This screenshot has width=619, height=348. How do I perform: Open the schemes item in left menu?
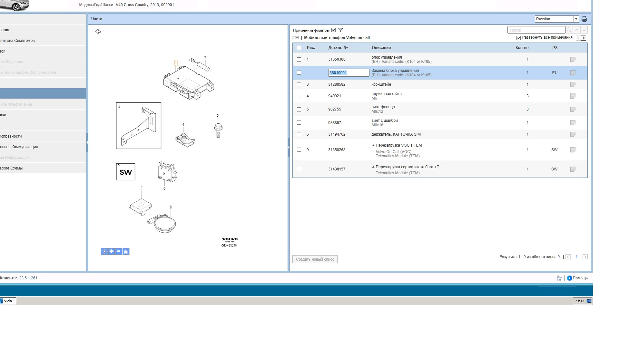pos(12,168)
